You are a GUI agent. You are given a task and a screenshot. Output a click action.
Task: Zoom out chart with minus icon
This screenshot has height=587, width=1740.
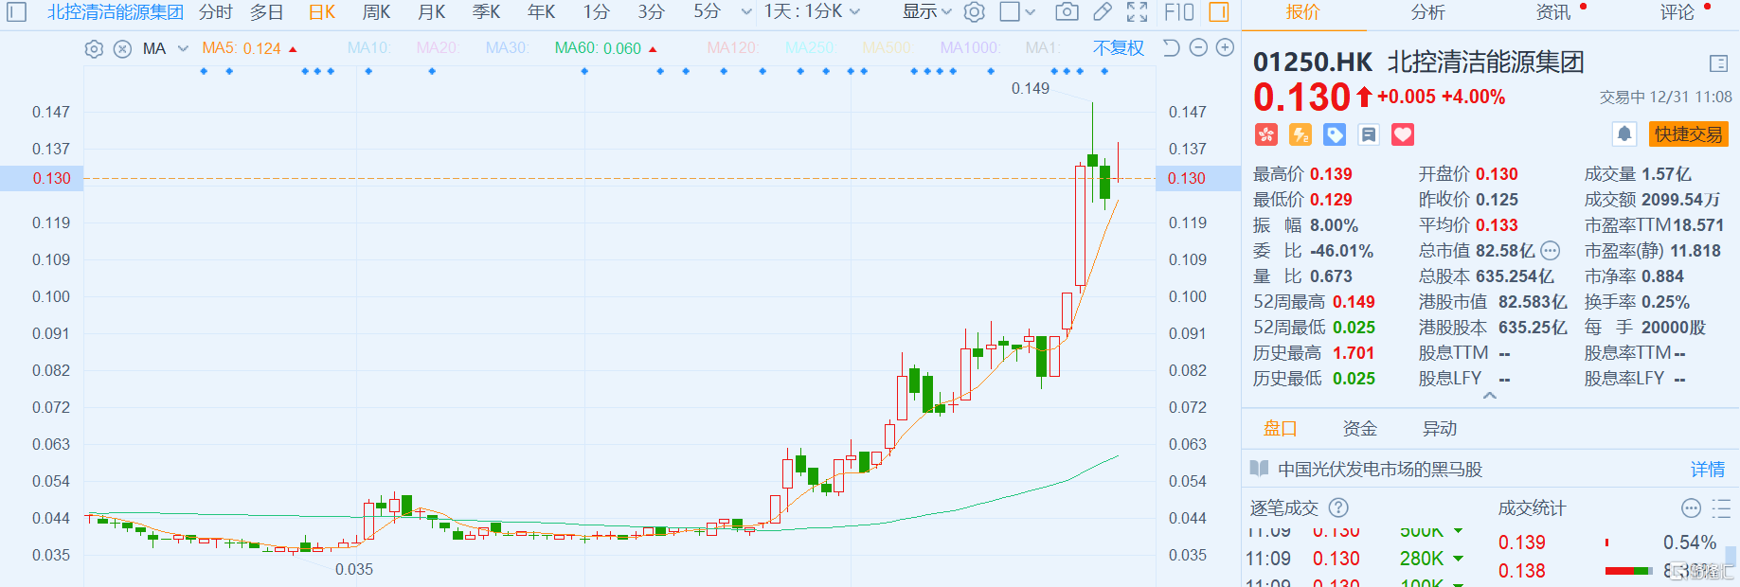tap(1198, 48)
